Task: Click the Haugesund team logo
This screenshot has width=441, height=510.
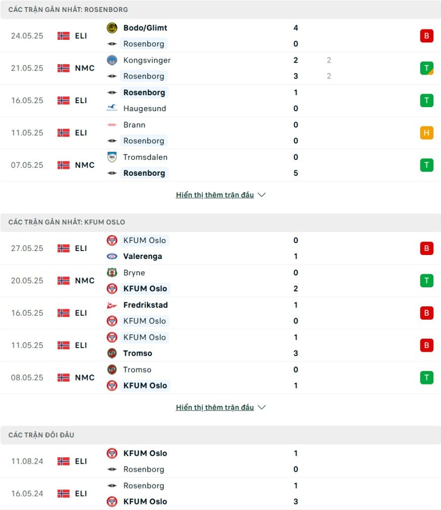Action: 112,108
